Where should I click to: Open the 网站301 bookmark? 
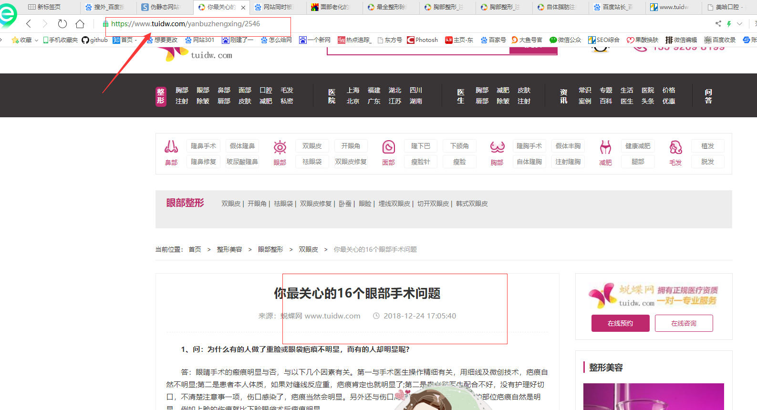(x=200, y=40)
